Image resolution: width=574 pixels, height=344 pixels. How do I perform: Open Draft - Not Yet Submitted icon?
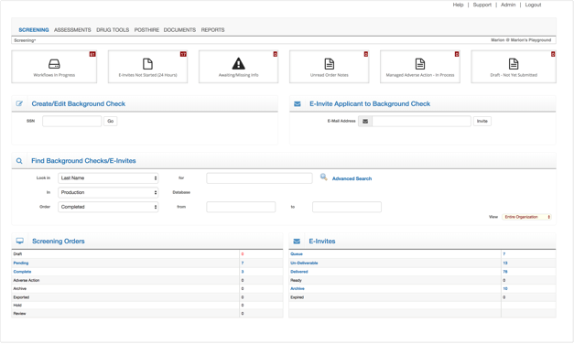click(x=514, y=64)
